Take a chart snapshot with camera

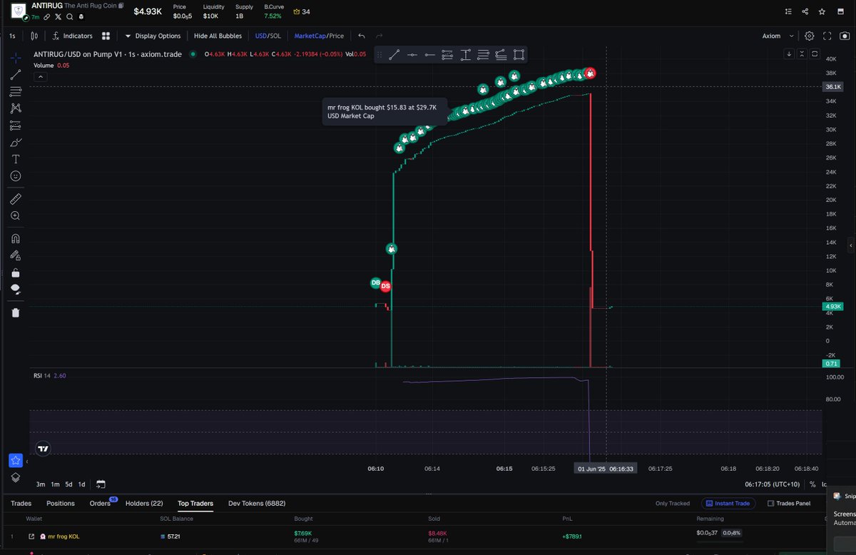(x=846, y=36)
